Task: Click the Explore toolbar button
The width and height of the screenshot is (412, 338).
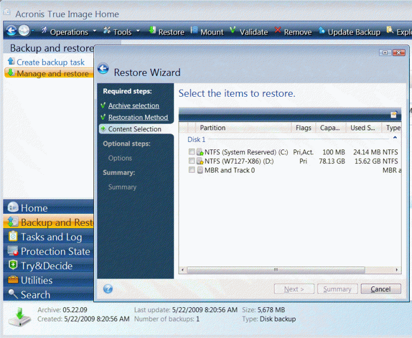Action: pos(399,31)
